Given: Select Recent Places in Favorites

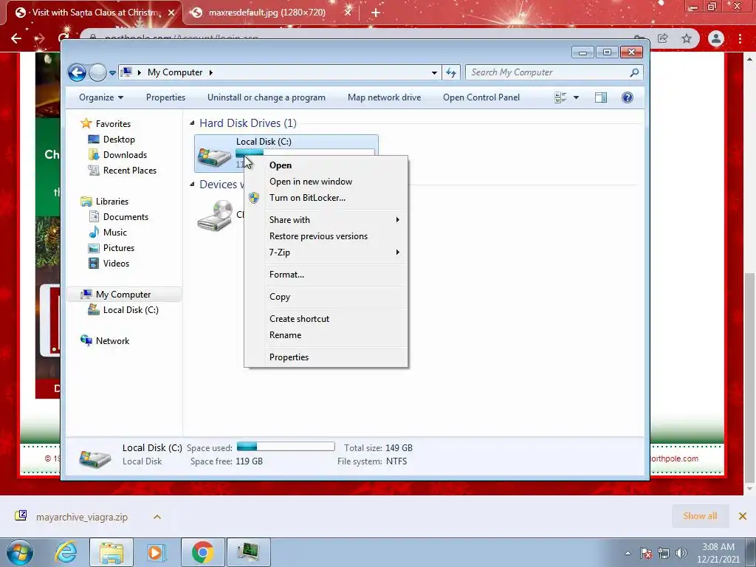Looking at the screenshot, I should (130, 171).
